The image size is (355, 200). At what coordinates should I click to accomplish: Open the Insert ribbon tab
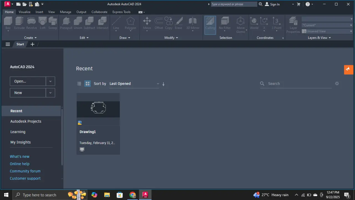(x=39, y=12)
